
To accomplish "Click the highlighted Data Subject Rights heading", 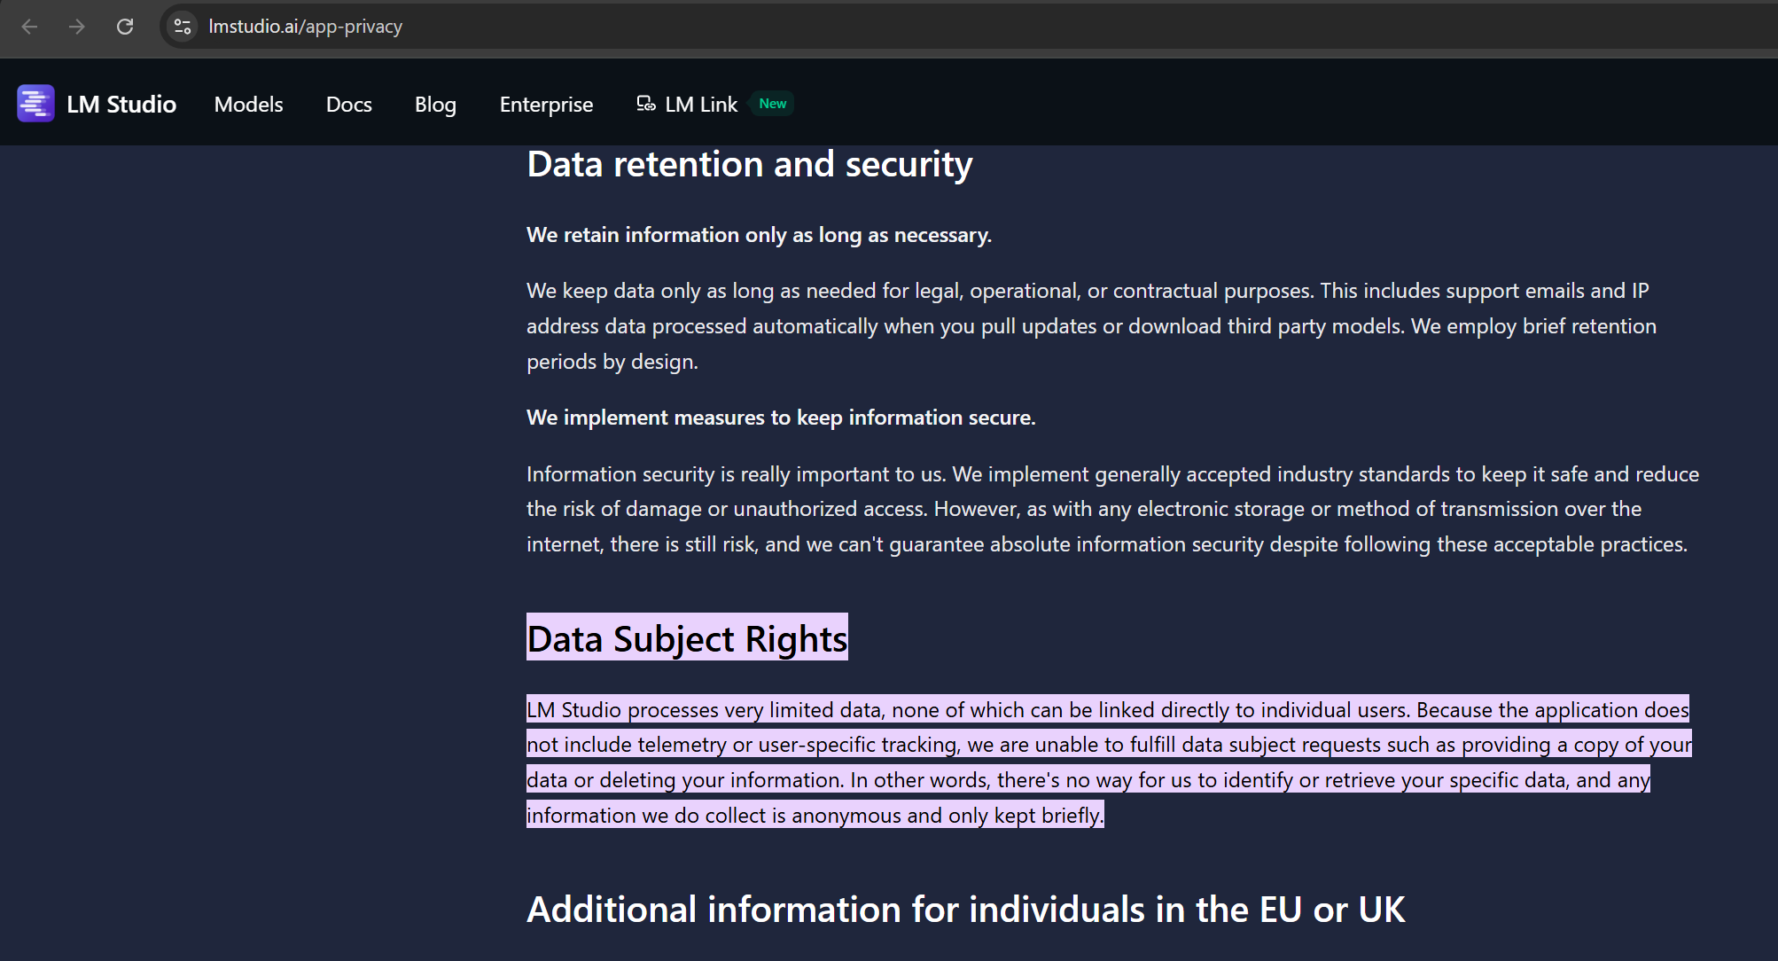I will pyautogui.click(x=687, y=637).
